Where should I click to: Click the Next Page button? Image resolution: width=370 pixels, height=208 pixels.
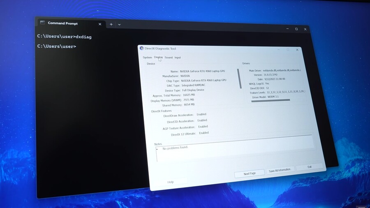[250, 173]
